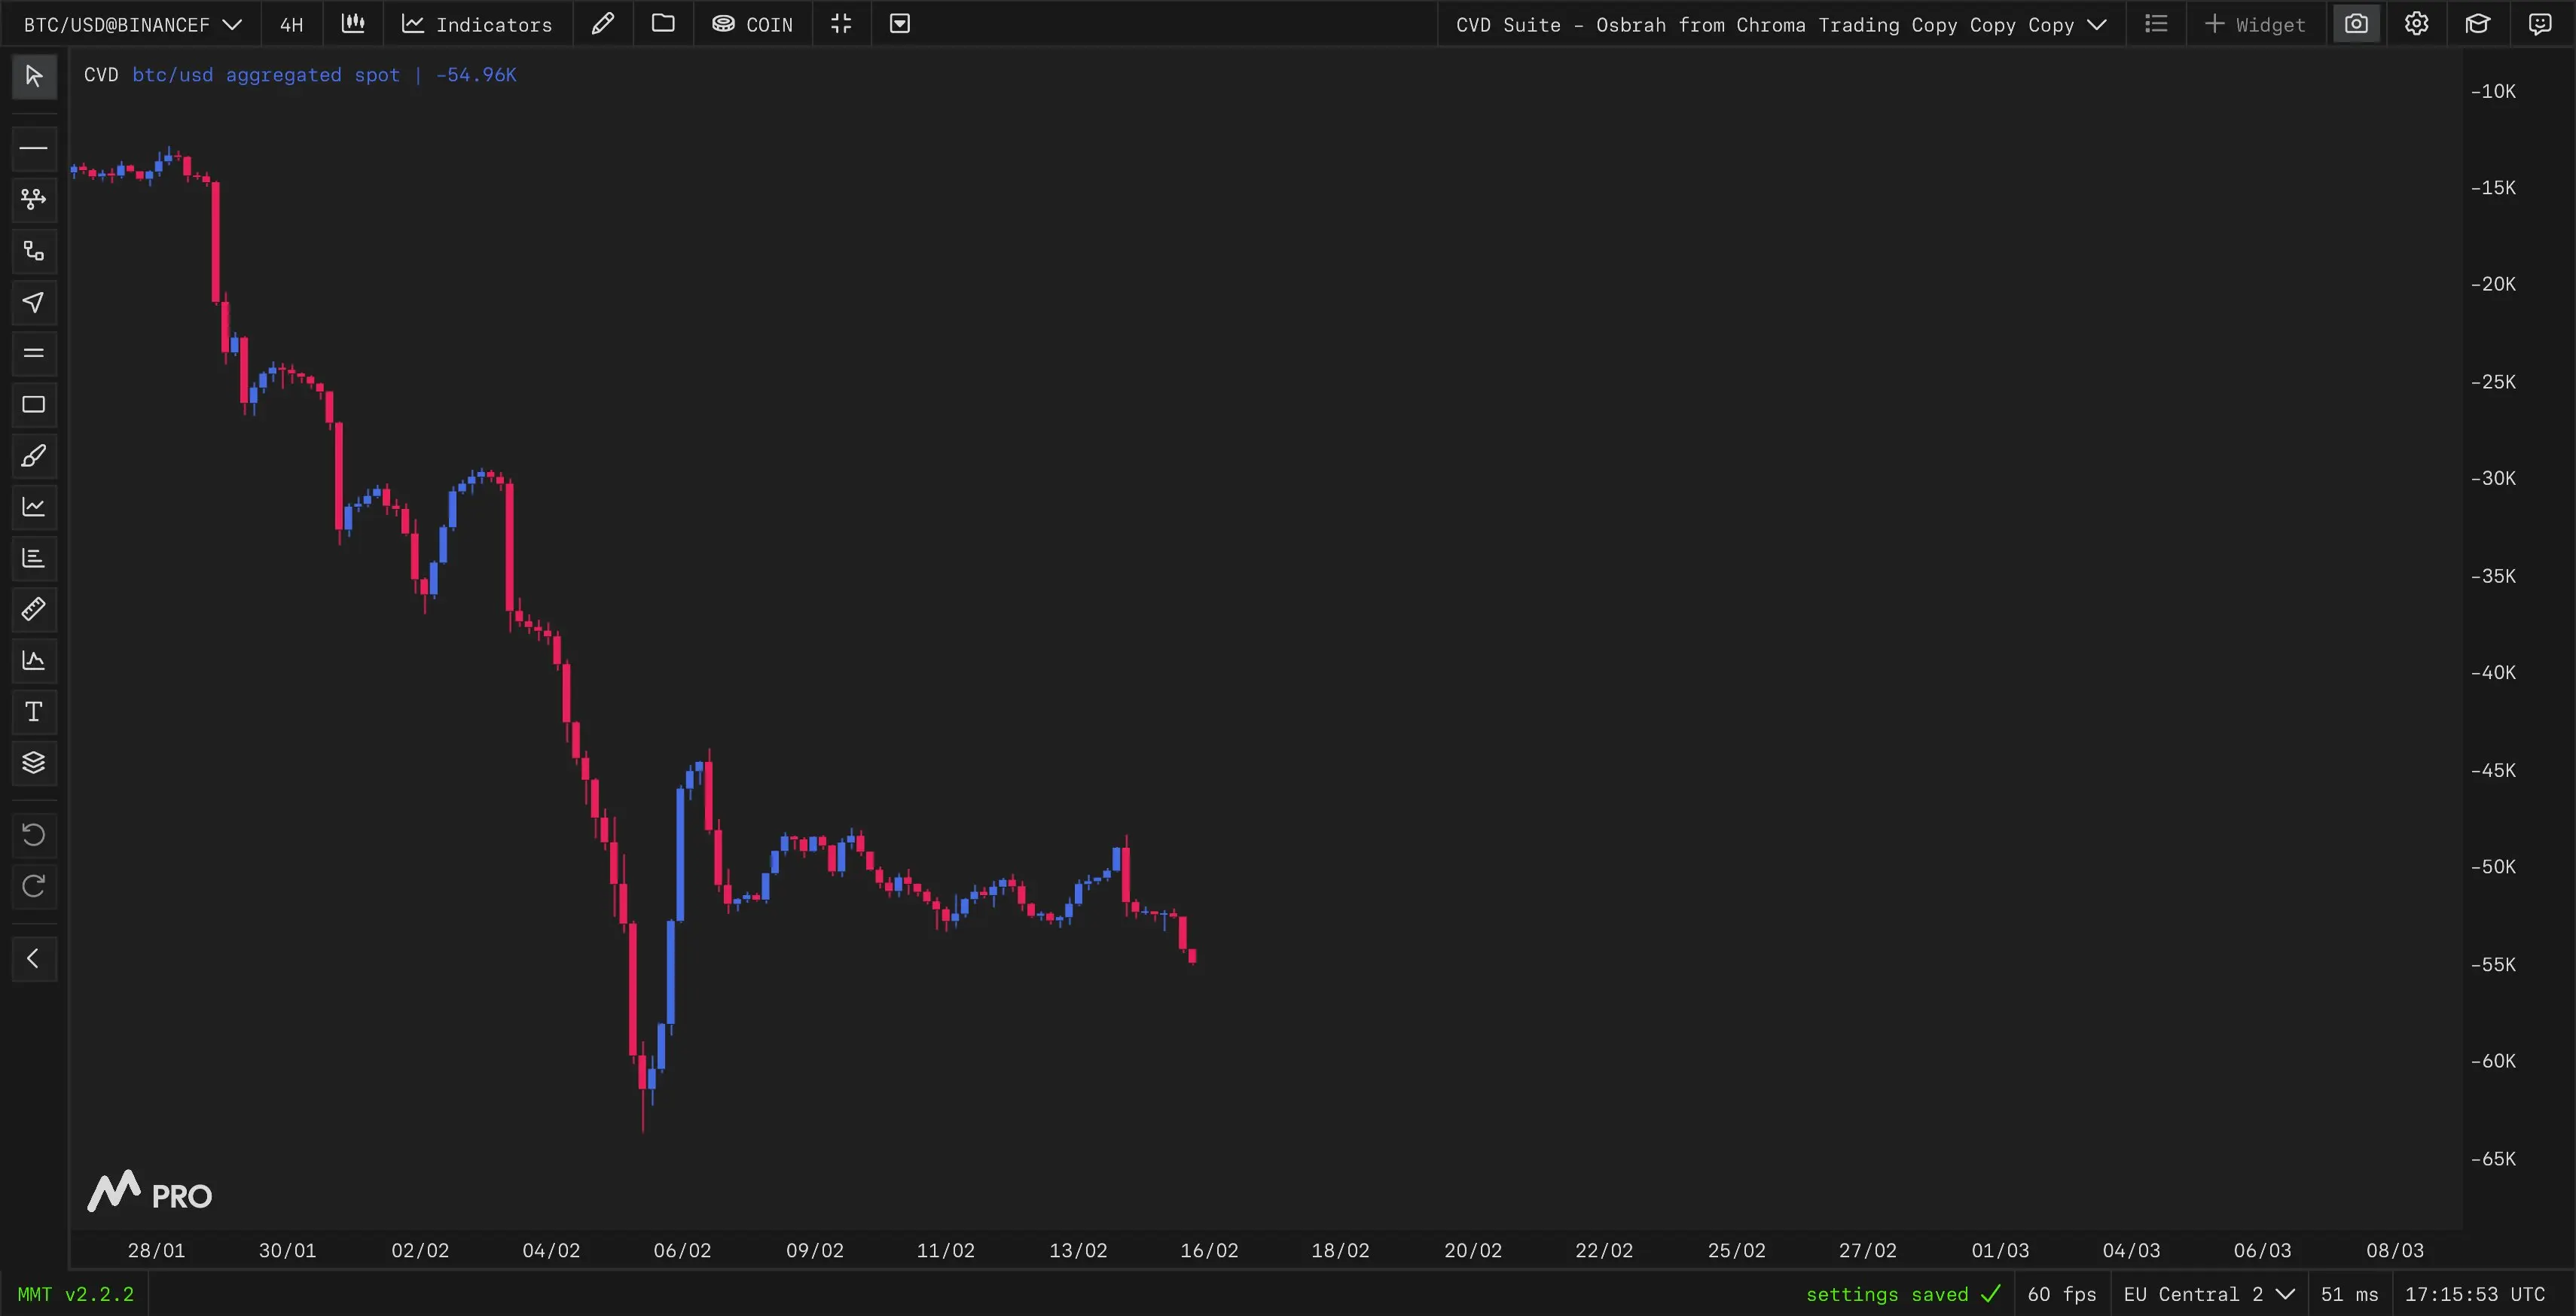Open the chart type candlestick selector
The width and height of the screenshot is (2576, 1316).
point(353,24)
